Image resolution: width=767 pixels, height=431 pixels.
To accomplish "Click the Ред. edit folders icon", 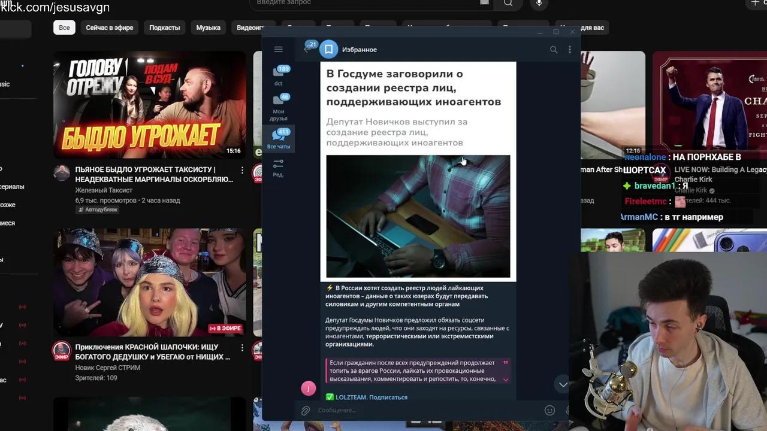I will coord(278,168).
